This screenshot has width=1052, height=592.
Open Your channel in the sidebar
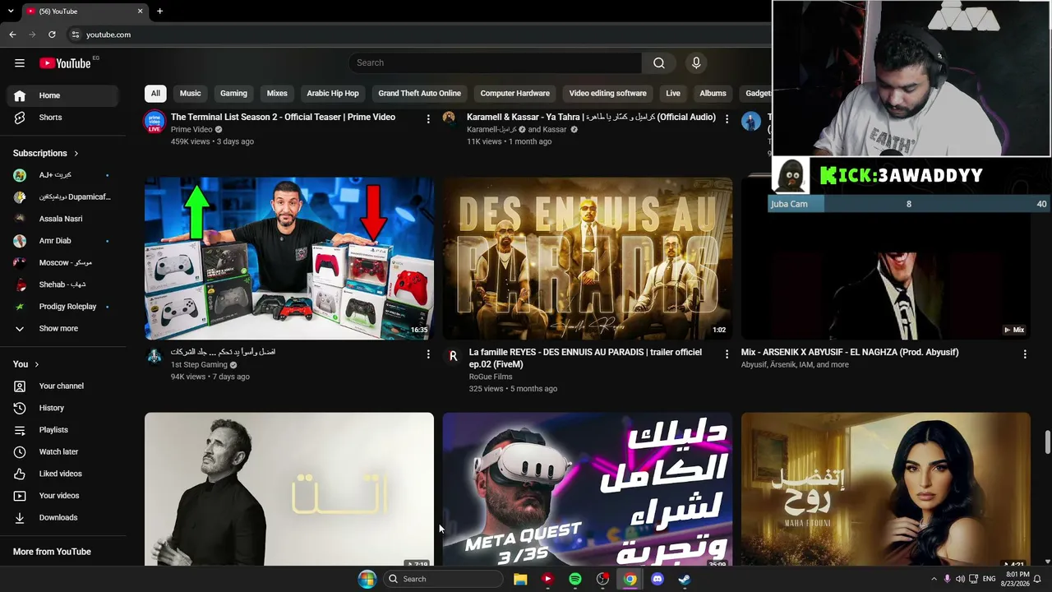click(x=63, y=386)
